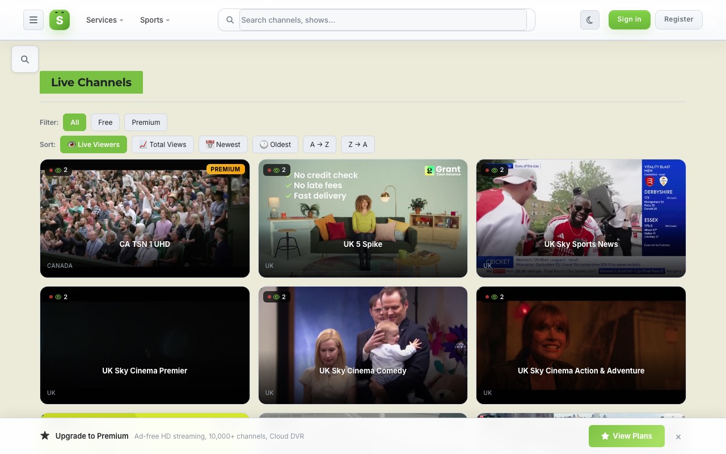This screenshot has width=726, height=454.
Task: Sort channels A → Z
Action: point(319,144)
